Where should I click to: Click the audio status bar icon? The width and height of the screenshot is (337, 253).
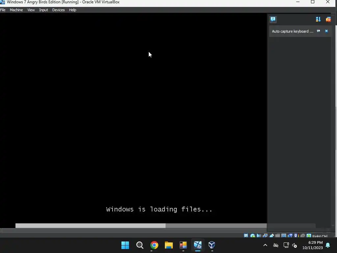coord(259,236)
